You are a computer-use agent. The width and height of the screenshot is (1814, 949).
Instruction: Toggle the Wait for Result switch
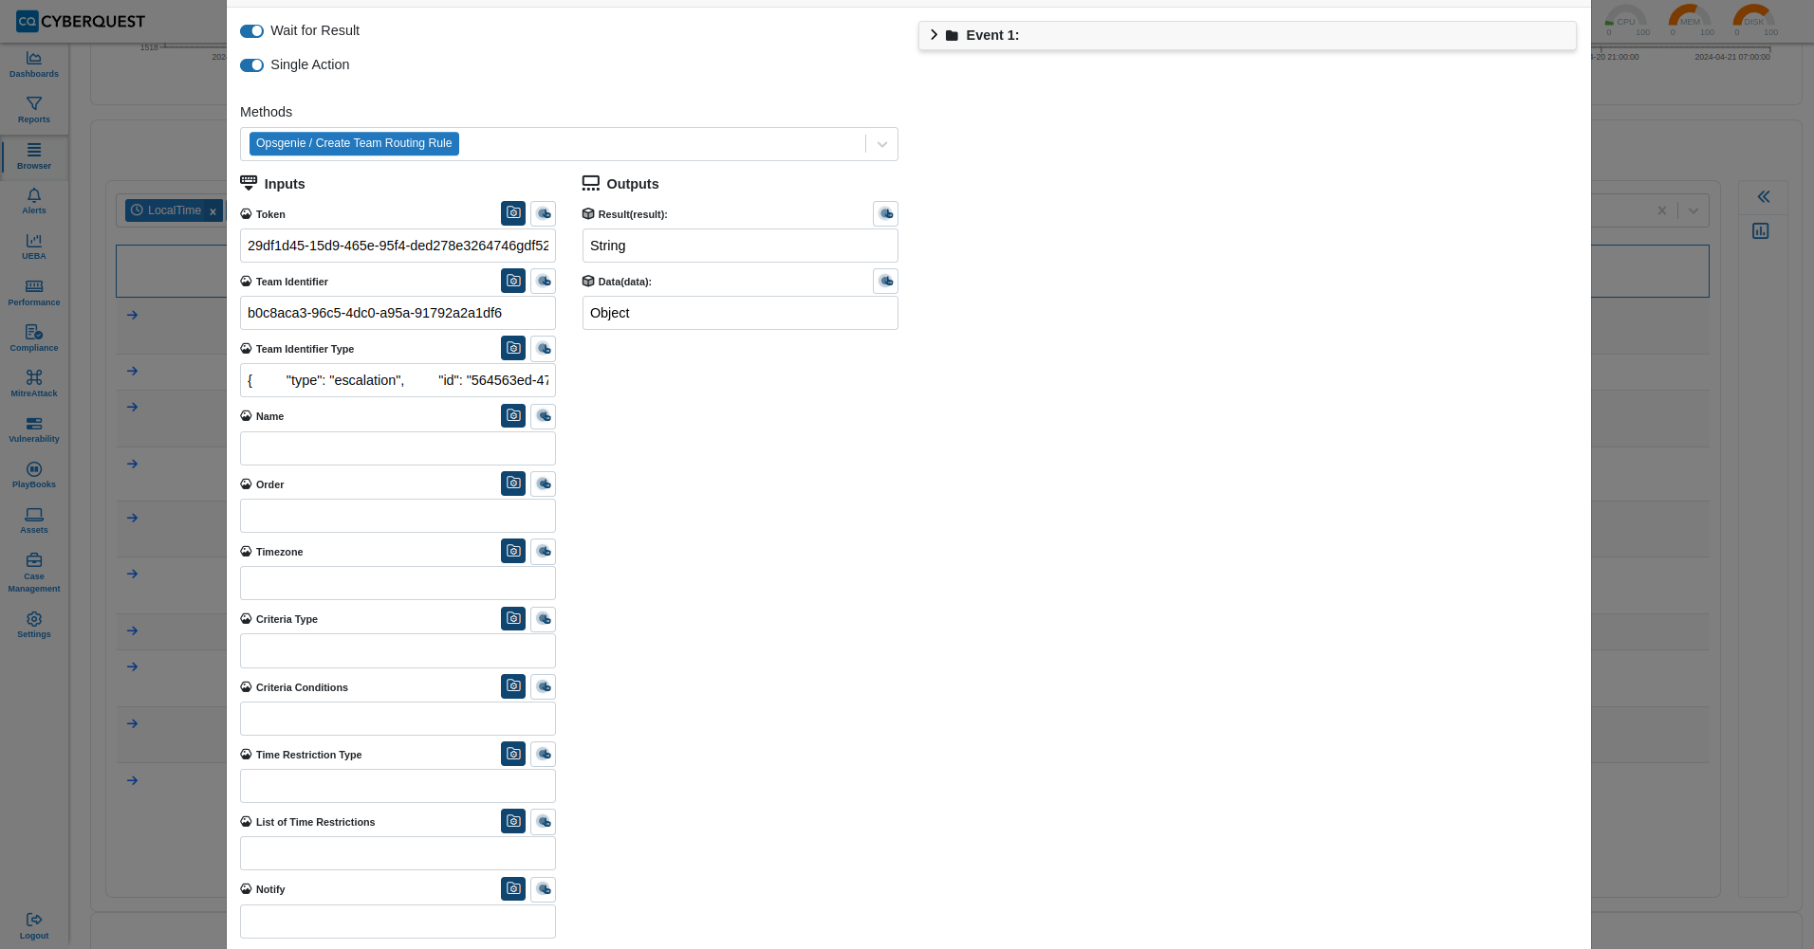click(251, 31)
